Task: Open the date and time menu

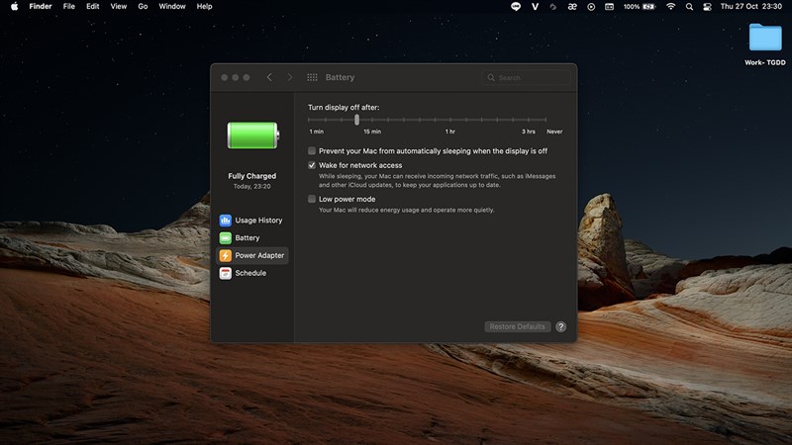Action: (753, 6)
